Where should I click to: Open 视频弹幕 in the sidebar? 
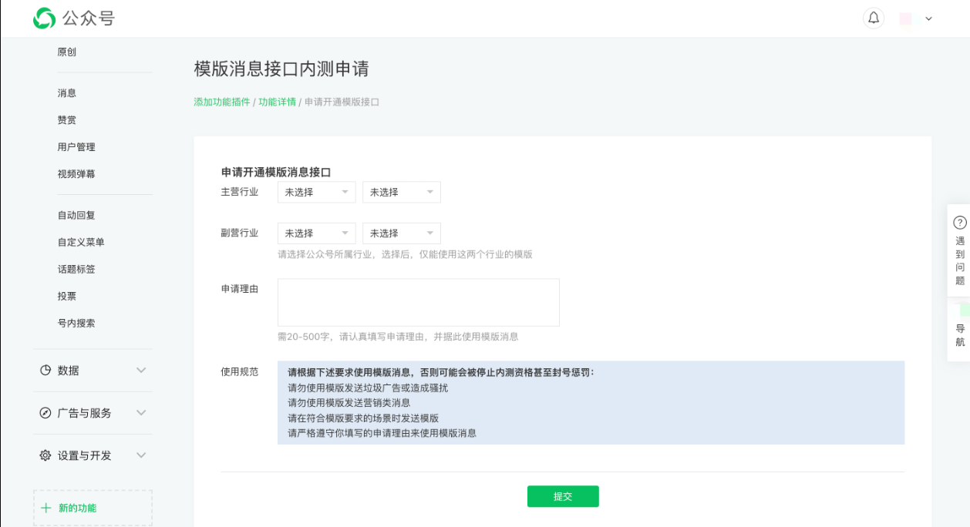(76, 174)
